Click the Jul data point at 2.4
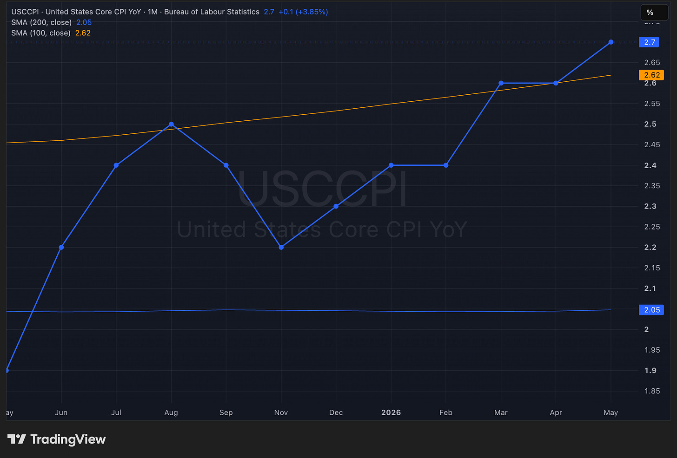 click(x=116, y=165)
